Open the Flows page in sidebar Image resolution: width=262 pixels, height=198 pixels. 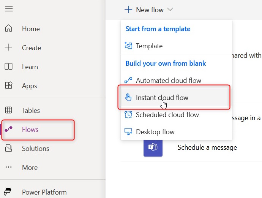pyautogui.click(x=30, y=130)
